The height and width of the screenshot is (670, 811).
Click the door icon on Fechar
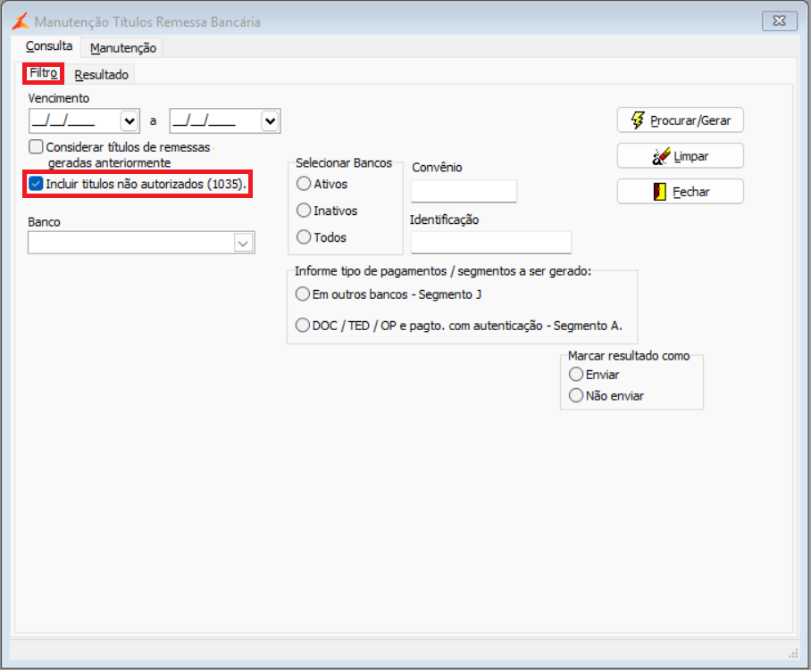pos(659,192)
